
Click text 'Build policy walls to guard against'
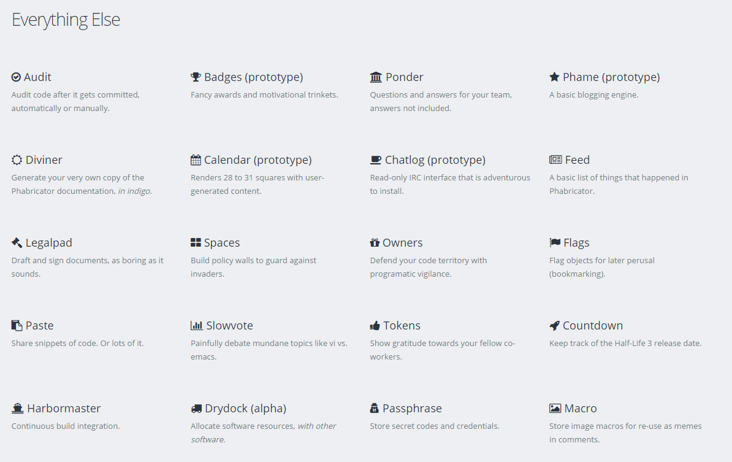[253, 260]
